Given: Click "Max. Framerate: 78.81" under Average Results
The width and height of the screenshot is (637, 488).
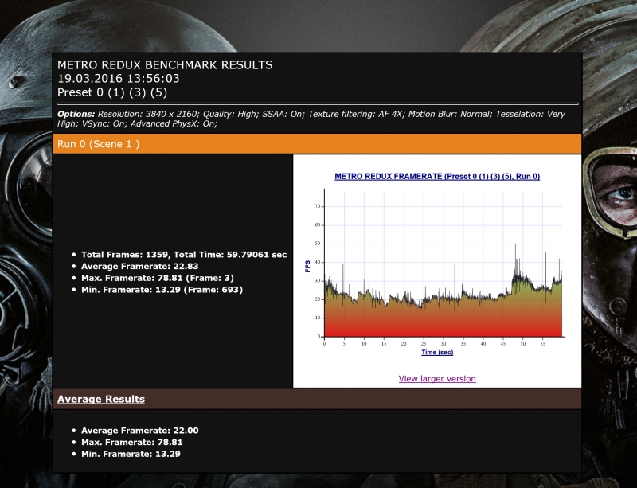Looking at the screenshot, I should 132,443.
